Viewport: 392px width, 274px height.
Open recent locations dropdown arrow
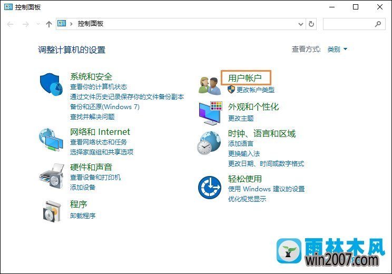pos(38,24)
